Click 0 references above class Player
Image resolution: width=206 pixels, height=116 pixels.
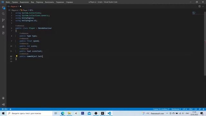coord(20,26)
